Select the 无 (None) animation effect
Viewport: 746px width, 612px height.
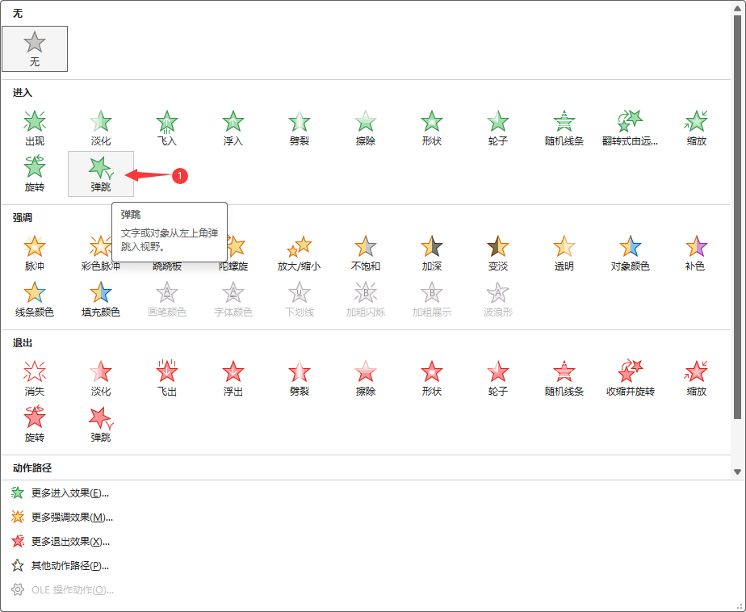[x=35, y=49]
